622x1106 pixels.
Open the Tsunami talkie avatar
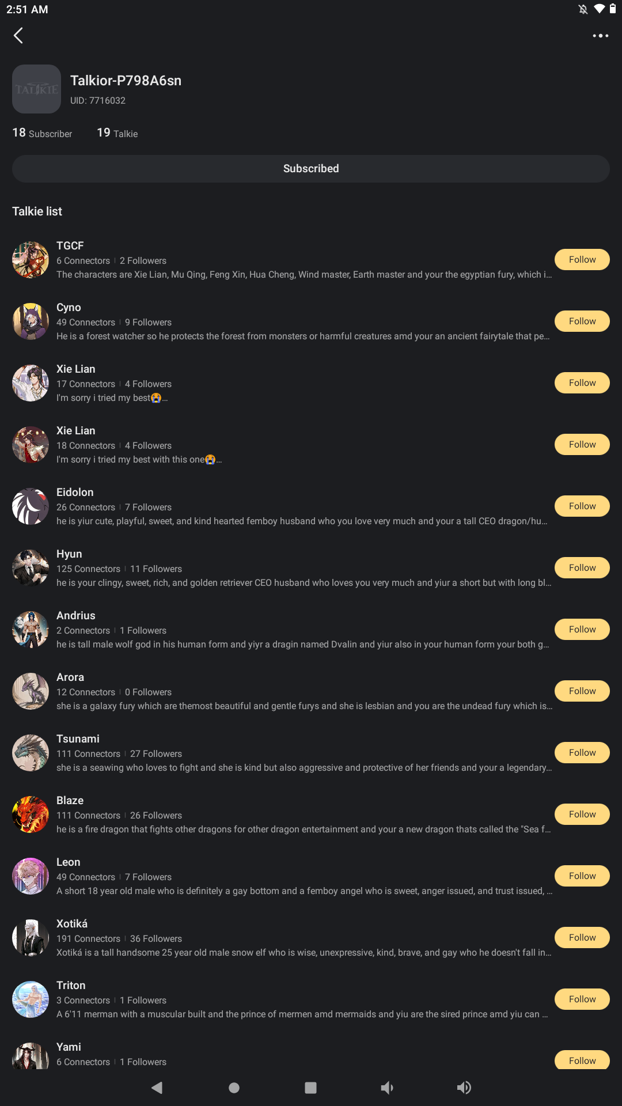[31, 753]
